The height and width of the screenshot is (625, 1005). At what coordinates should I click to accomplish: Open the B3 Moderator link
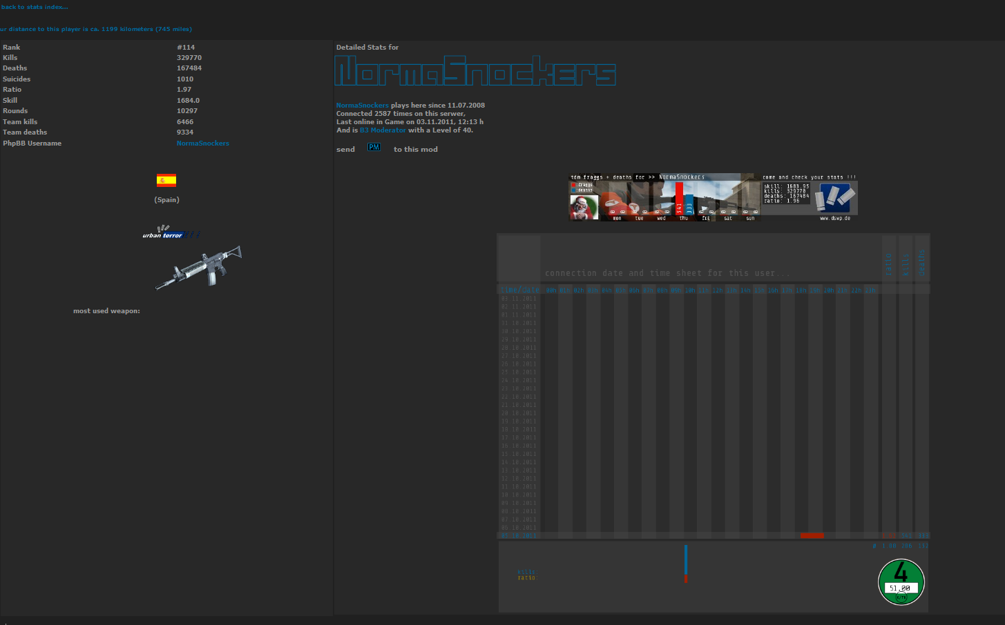(383, 130)
